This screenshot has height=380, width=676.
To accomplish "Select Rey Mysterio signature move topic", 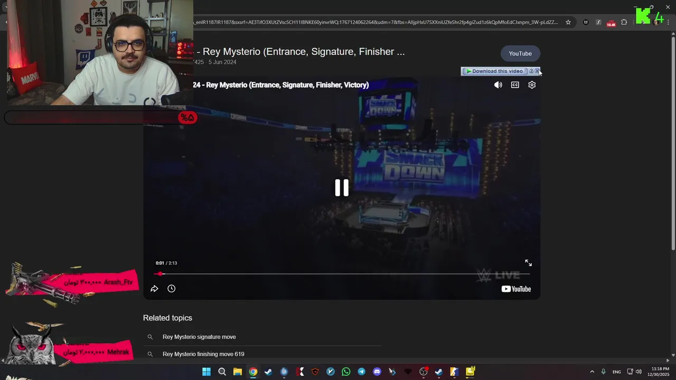I will coord(199,337).
